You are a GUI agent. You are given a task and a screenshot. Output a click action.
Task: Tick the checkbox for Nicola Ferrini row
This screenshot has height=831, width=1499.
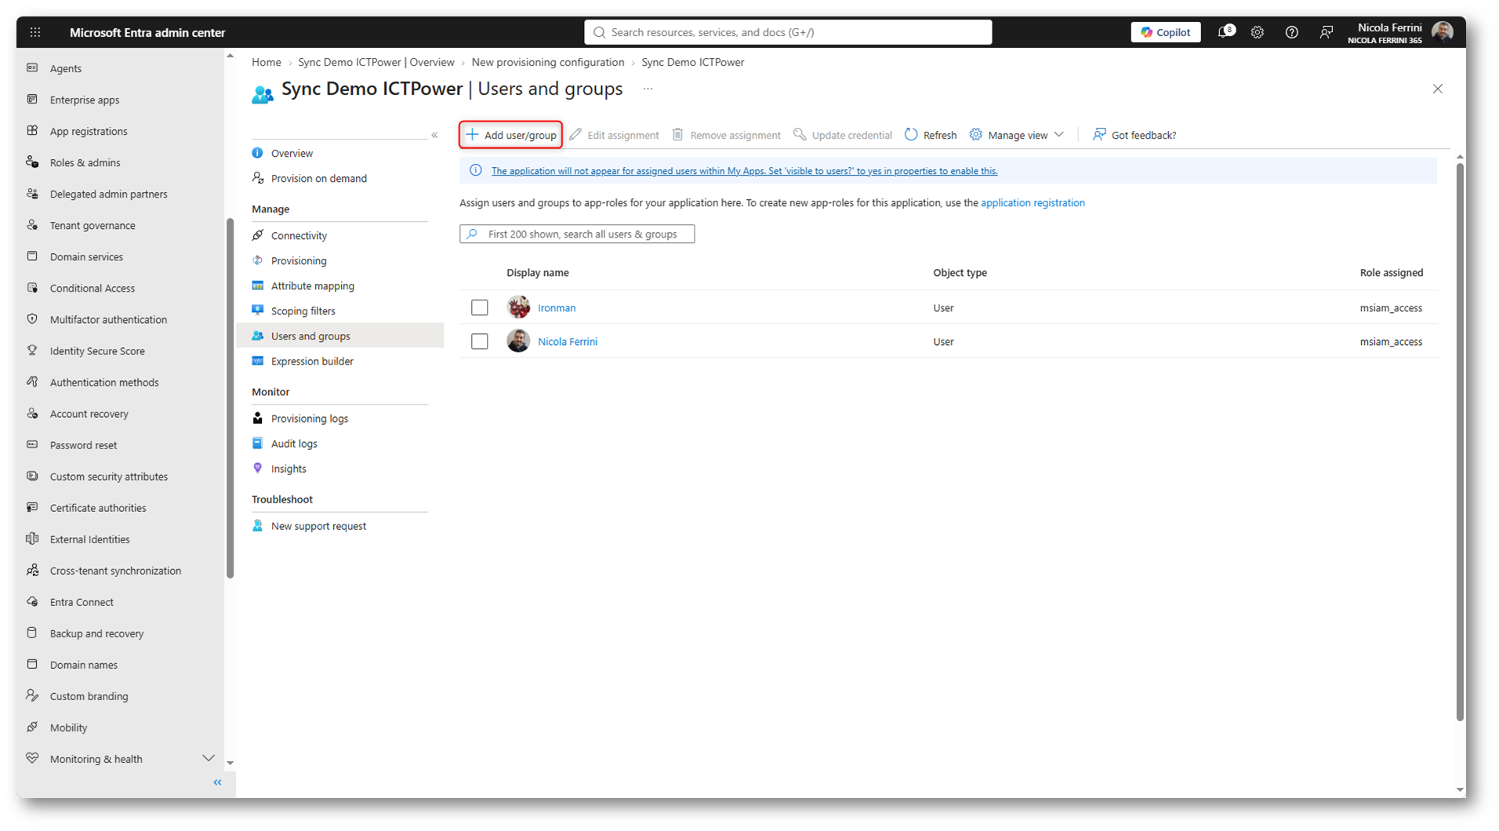coord(480,341)
